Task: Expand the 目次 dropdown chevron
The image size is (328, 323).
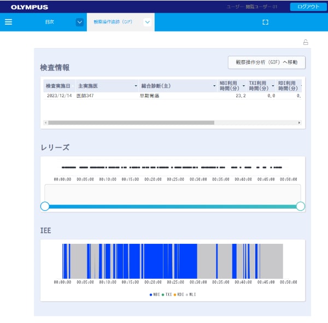Action: (80, 22)
